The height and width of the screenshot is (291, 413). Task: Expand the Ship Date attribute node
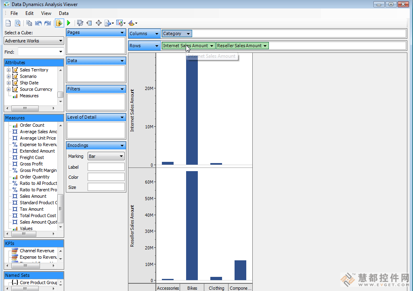pyautogui.click(x=9, y=83)
